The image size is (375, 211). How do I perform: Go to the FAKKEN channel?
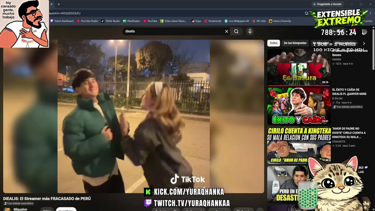coord(337,59)
